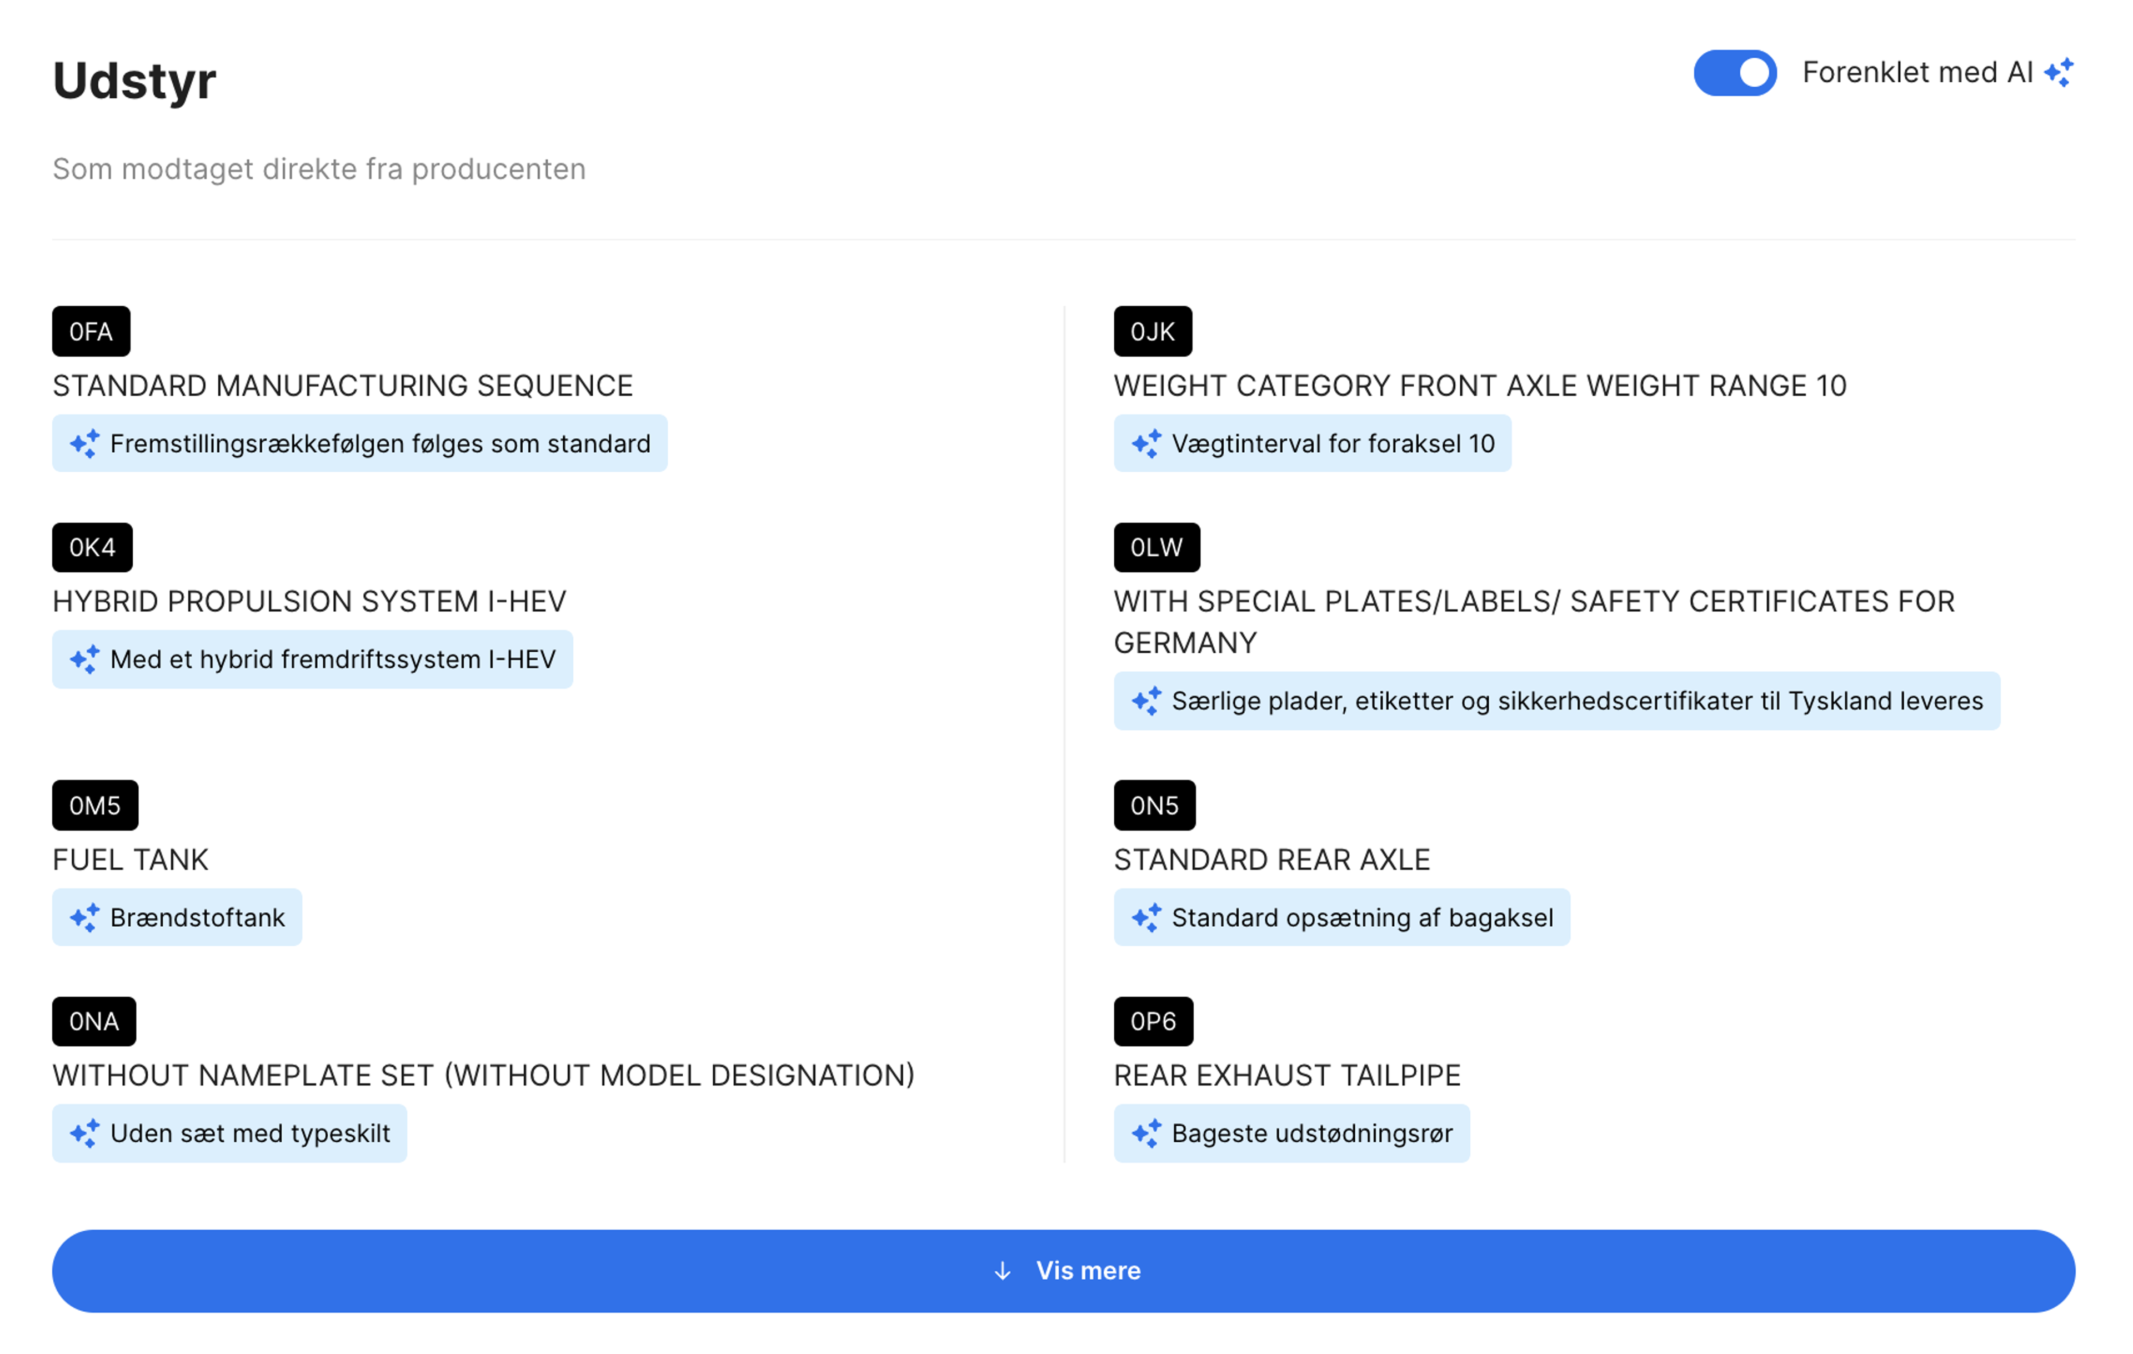Click the 0N5 code badge
2133x1354 pixels.
tap(1154, 805)
